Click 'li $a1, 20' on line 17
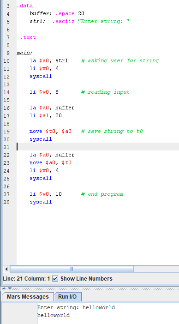 46,116
